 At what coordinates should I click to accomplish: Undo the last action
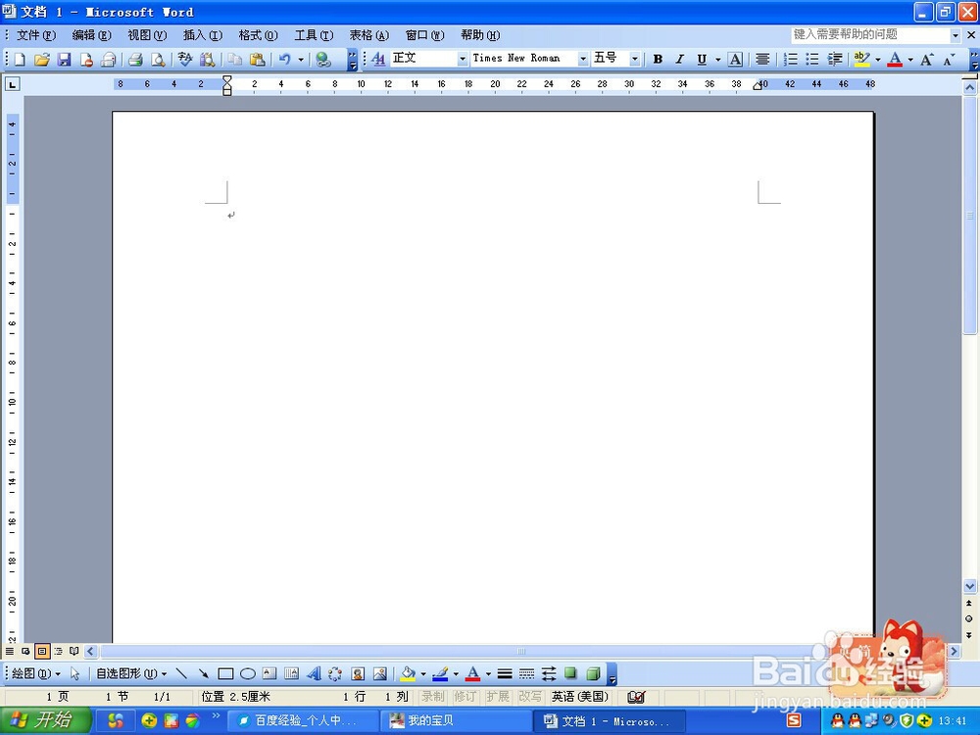click(285, 60)
